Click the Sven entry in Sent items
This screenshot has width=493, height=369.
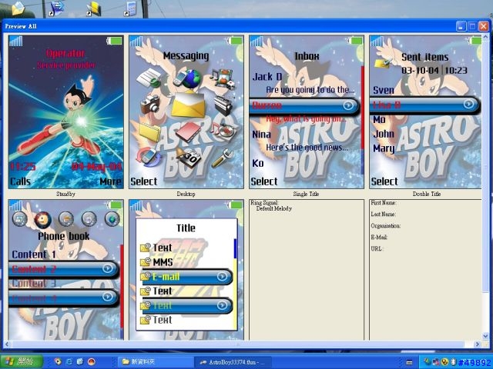point(384,90)
